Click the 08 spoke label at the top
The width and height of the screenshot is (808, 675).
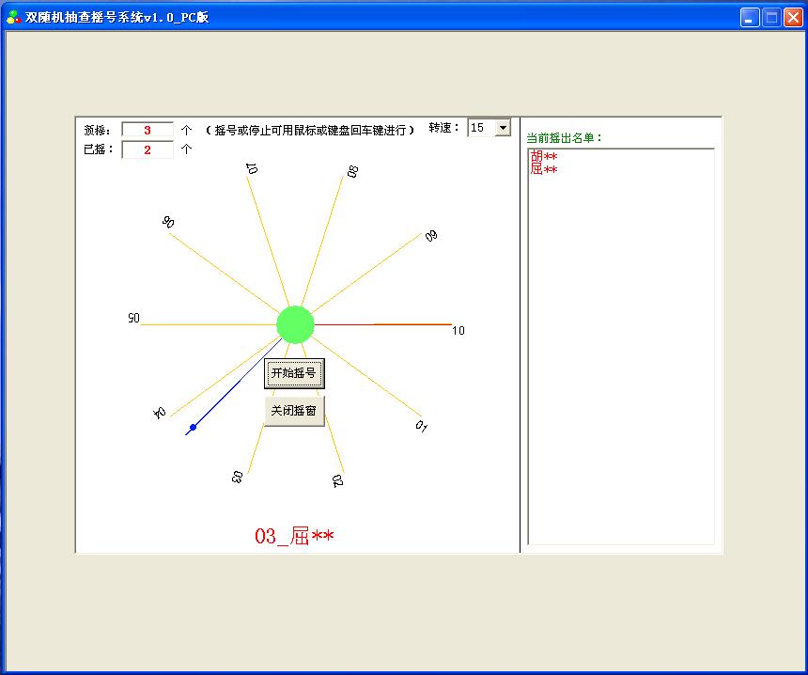point(352,172)
